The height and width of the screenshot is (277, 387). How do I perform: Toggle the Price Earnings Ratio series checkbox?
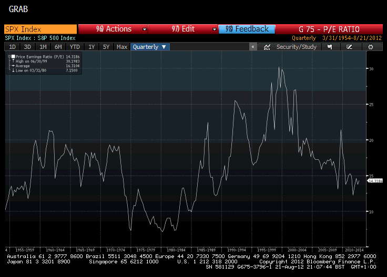point(13,55)
